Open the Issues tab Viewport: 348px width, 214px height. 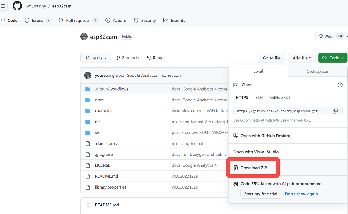(x=38, y=20)
